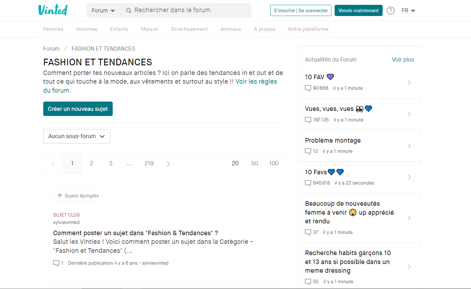Open chevron arrow for 10 Favs topic
This screenshot has width=471, height=289.
tap(409, 177)
